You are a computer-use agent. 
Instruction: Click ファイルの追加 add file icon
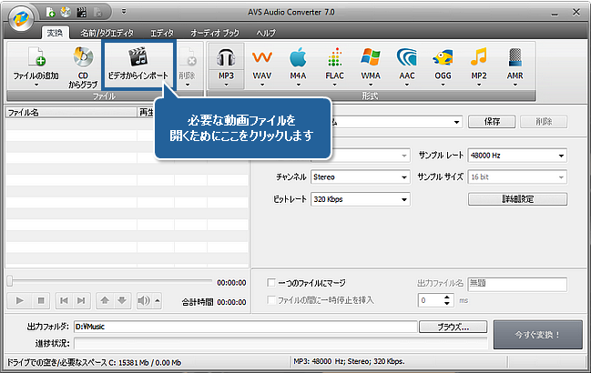[x=36, y=56]
